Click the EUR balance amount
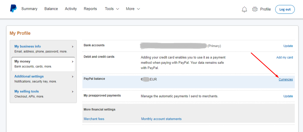Viewport: 303px width, 132px height. pyautogui.click(x=149, y=79)
